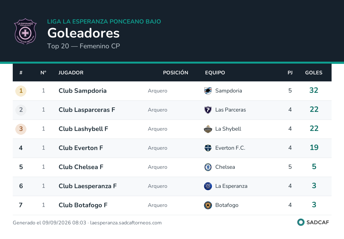This screenshot has width=344, height=239.
Task: Click the gold first-place rank medal
Action: pyautogui.click(x=21, y=91)
